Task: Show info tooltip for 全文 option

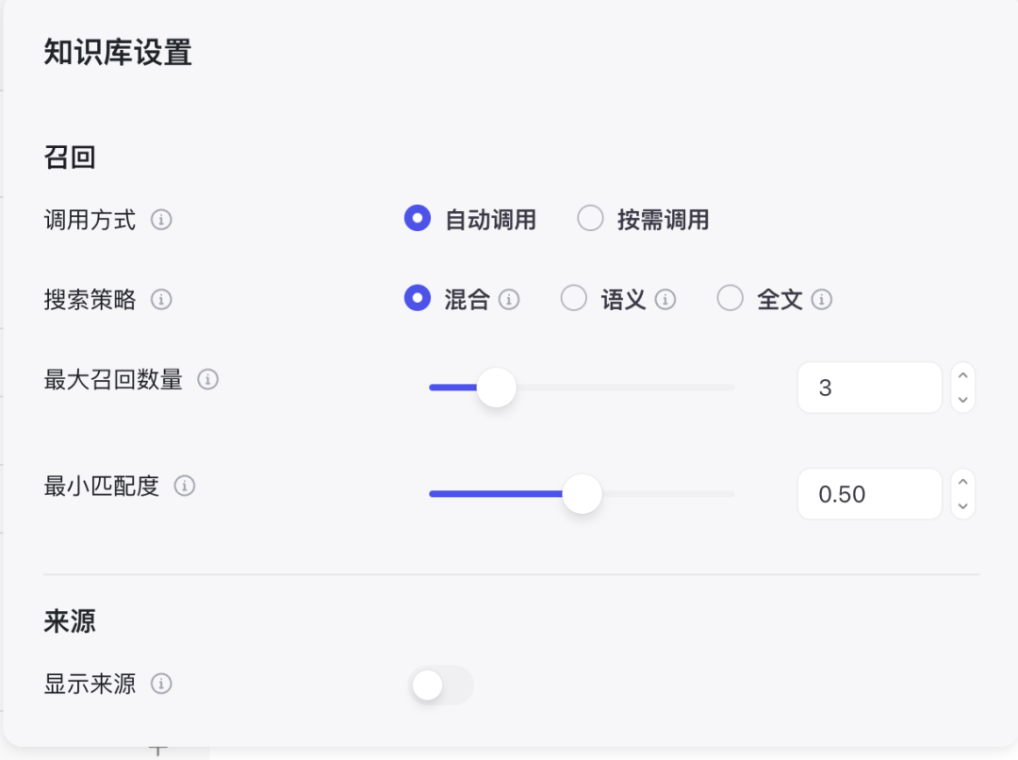Action: tap(822, 300)
